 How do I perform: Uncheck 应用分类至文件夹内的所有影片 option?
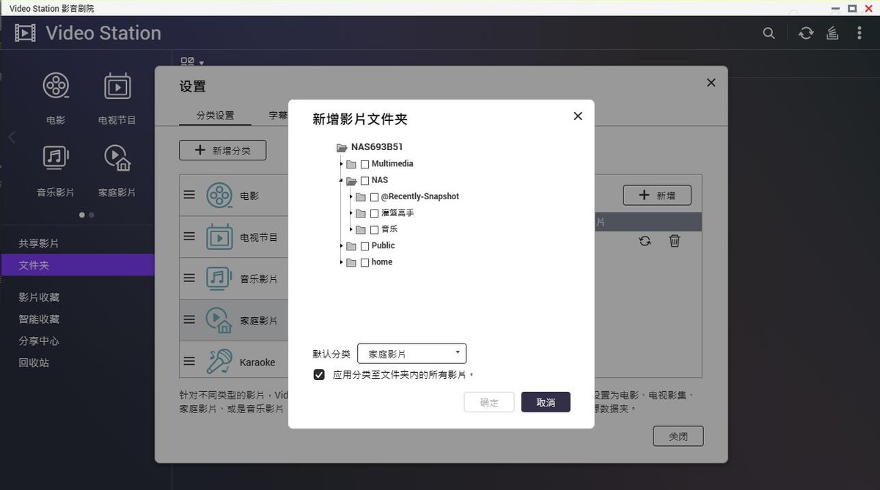[318, 374]
